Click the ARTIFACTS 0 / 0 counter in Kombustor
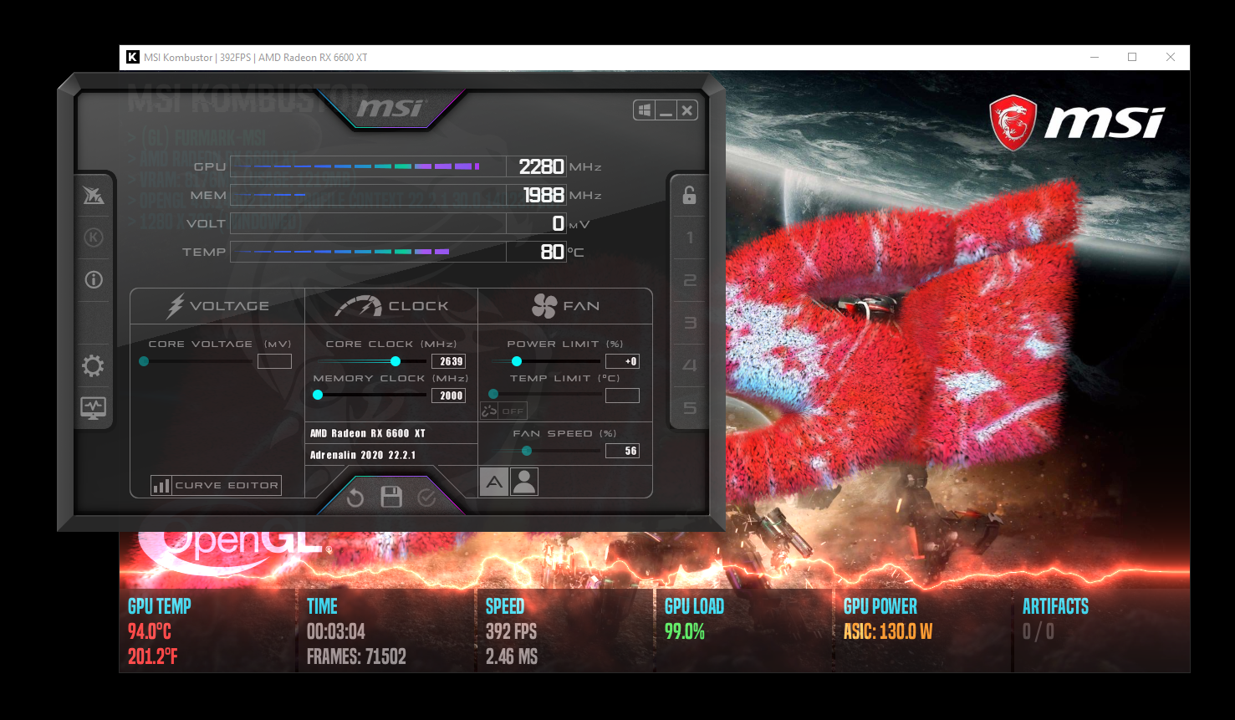 [1039, 631]
